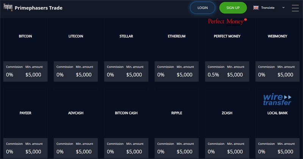The height and width of the screenshot is (159, 303).
Task: Click the 0% commission under Advcash
Action: click(60, 152)
